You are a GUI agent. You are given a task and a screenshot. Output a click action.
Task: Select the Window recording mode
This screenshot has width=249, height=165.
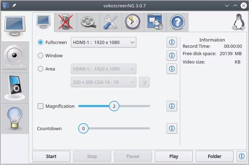[x=50, y=56]
